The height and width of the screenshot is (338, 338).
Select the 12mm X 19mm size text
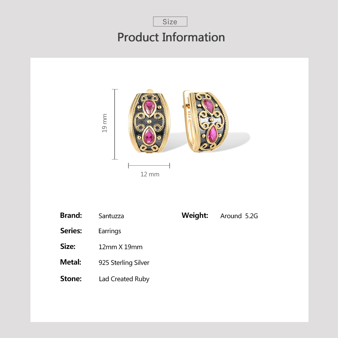tap(120, 247)
